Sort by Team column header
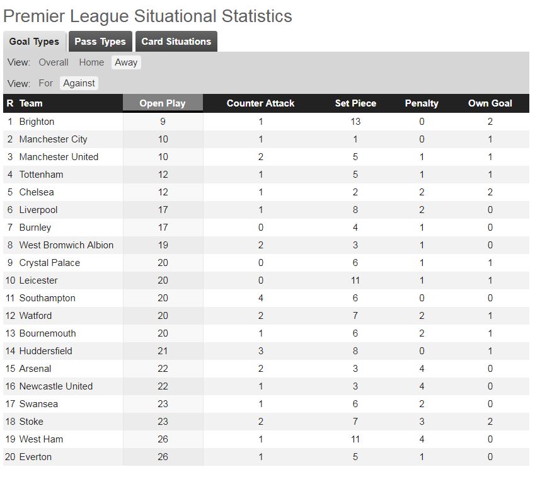This screenshot has height=479, width=535. pos(31,103)
